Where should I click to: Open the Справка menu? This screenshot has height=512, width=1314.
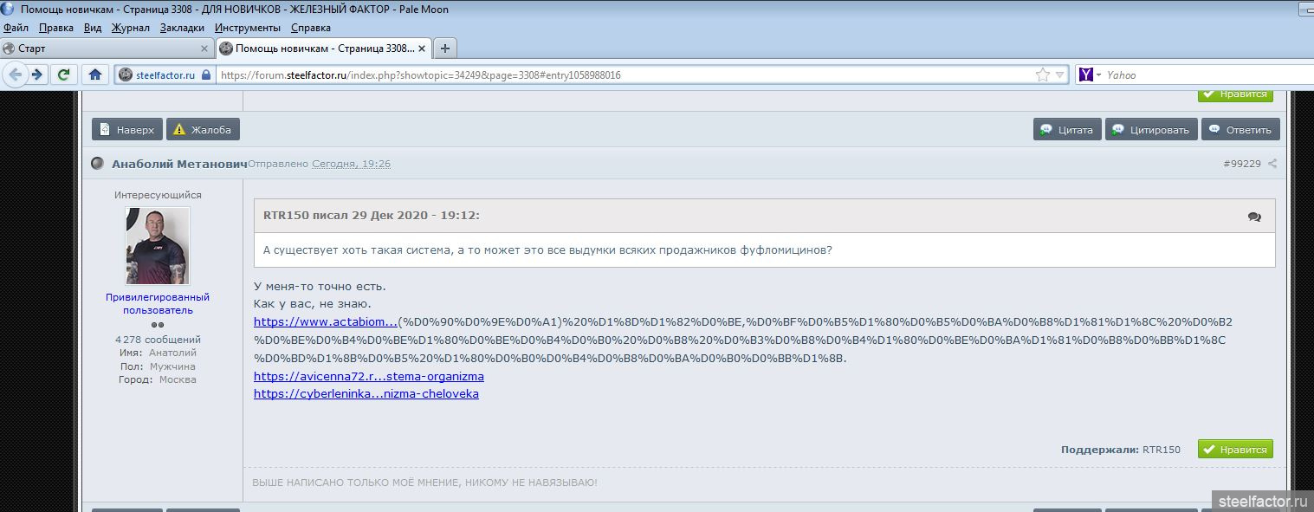[311, 28]
